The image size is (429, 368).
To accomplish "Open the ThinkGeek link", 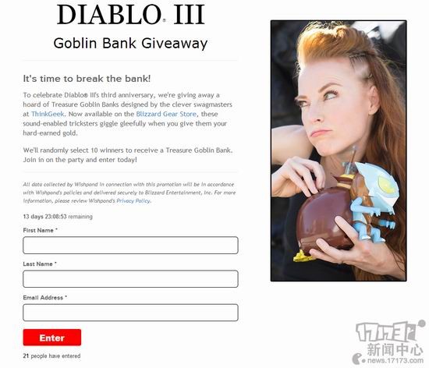I will click(x=48, y=114).
